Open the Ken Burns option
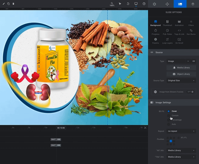199x164 pixels. coord(191,32)
